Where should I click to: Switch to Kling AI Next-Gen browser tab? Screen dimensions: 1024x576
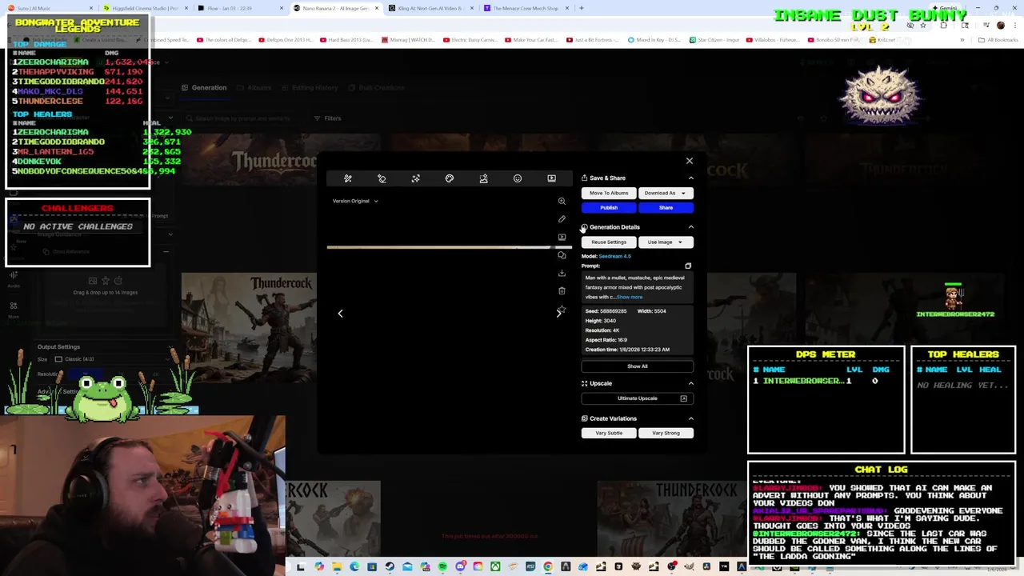coord(430,8)
